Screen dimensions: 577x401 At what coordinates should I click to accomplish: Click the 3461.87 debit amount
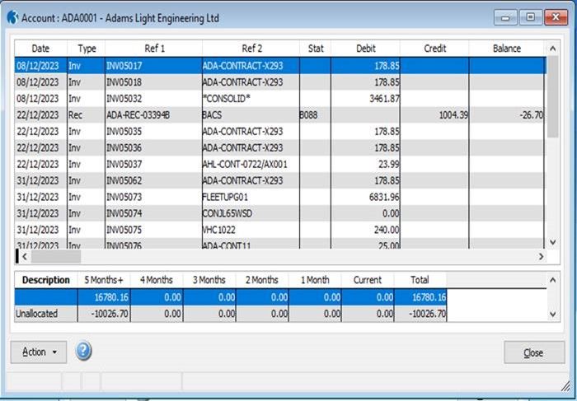point(384,99)
